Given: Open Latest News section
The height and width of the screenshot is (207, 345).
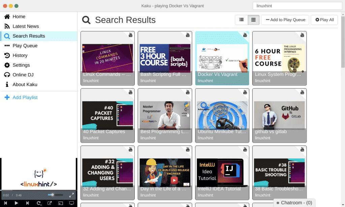Looking at the screenshot, I should 38,26.
